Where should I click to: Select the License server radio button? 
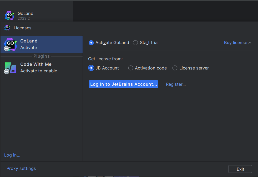click(x=175, y=68)
